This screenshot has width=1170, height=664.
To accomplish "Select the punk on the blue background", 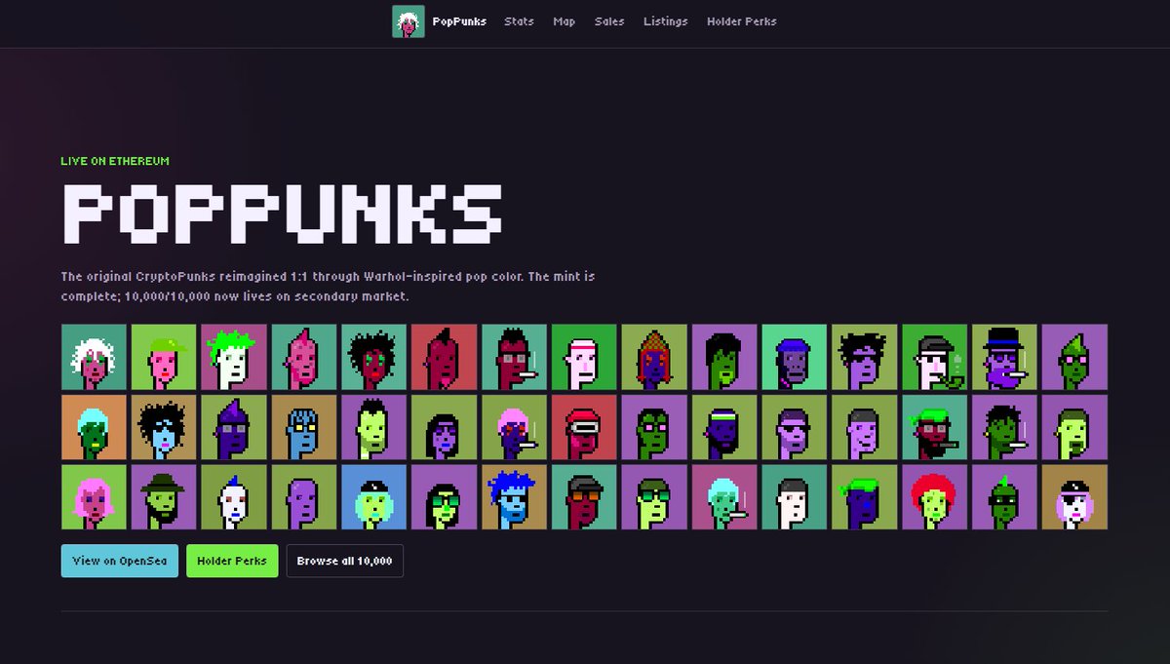I will pyautogui.click(x=374, y=497).
